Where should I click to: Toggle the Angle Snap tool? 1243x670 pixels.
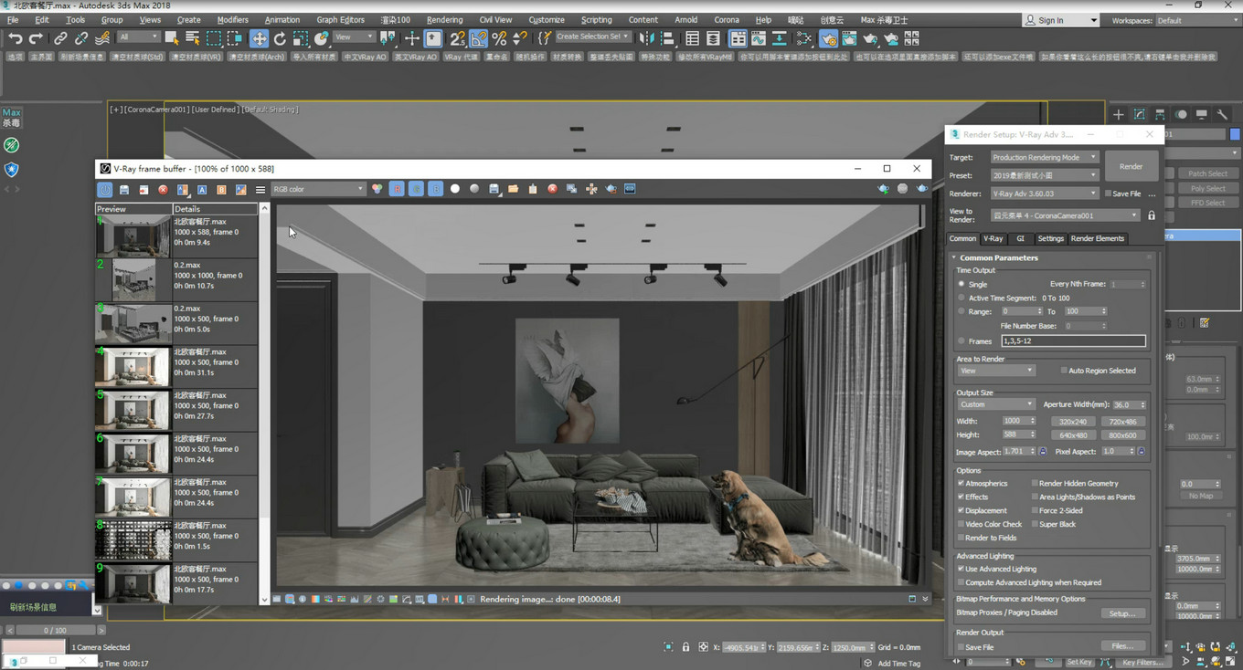(x=479, y=38)
